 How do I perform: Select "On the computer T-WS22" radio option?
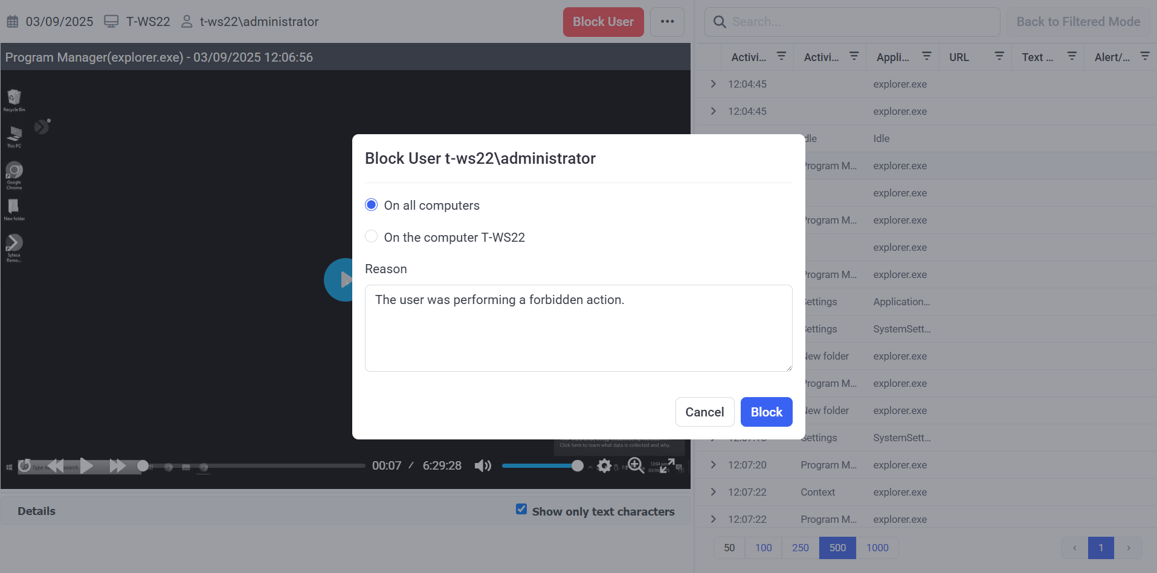click(372, 236)
